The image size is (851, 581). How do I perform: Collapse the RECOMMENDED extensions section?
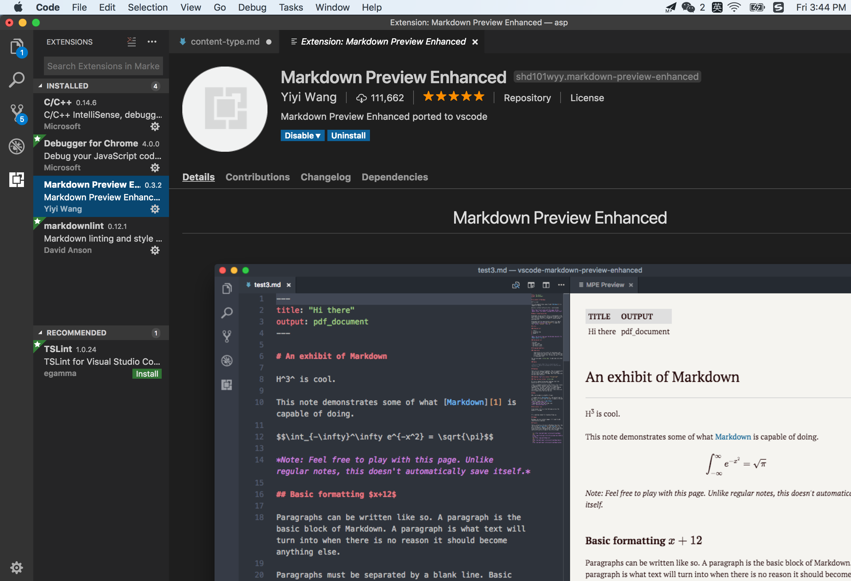101,333
